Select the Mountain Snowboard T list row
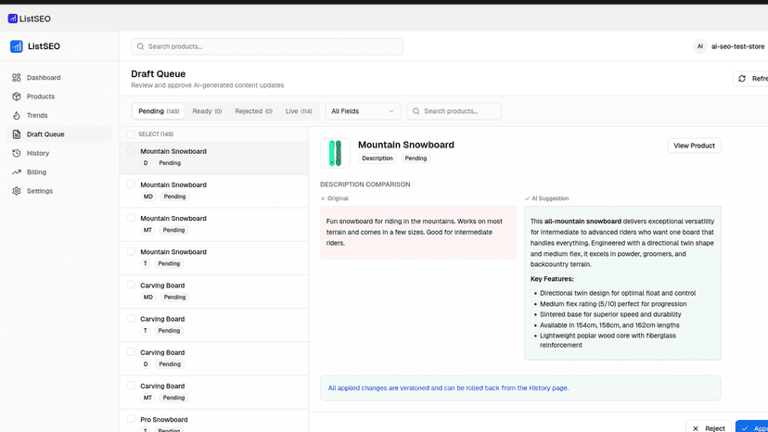This screenshot has height=432, width=768. [214, 258]
